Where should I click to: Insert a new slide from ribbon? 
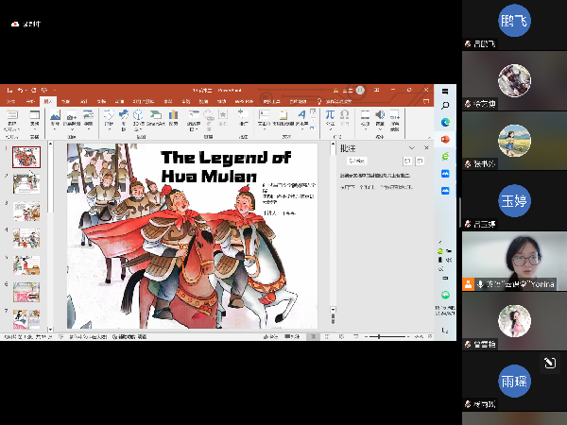(x=12, y=120)
